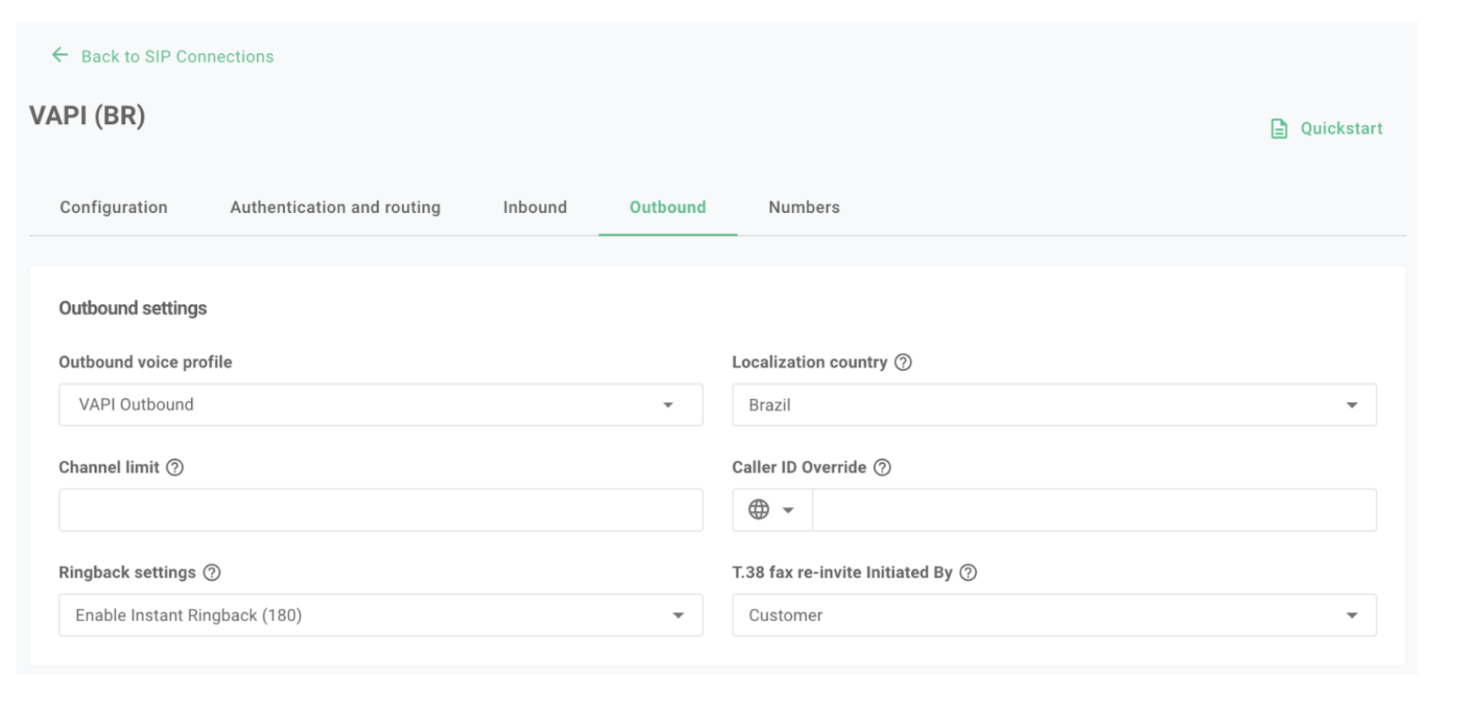
Task: Click the globe country code icon
Action: pyautogui.click(x=759, y=509)
